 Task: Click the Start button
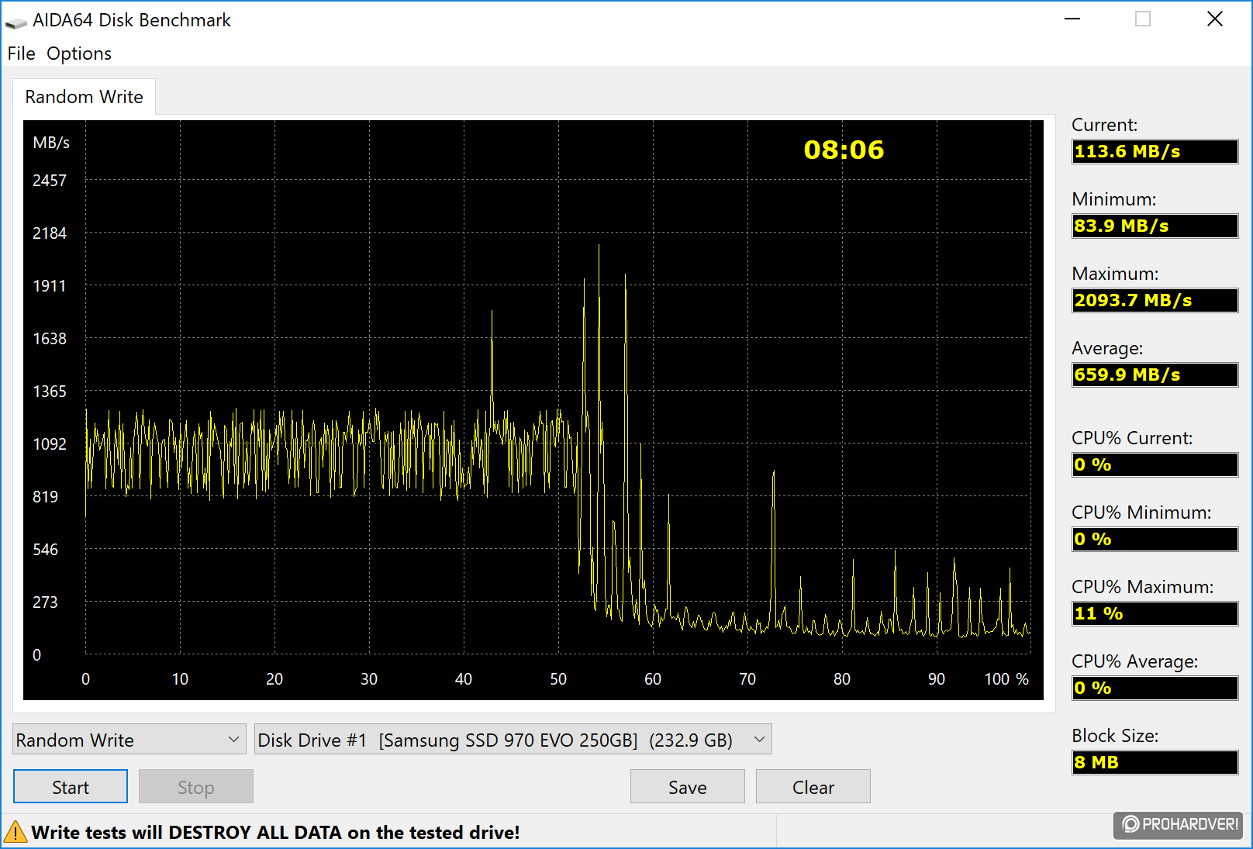(x=71, y=787)
